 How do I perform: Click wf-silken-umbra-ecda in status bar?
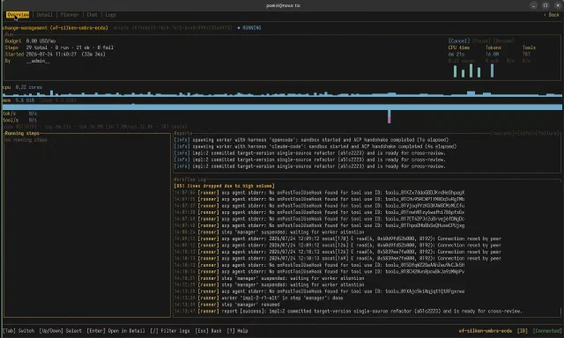[x=486, y=330]
